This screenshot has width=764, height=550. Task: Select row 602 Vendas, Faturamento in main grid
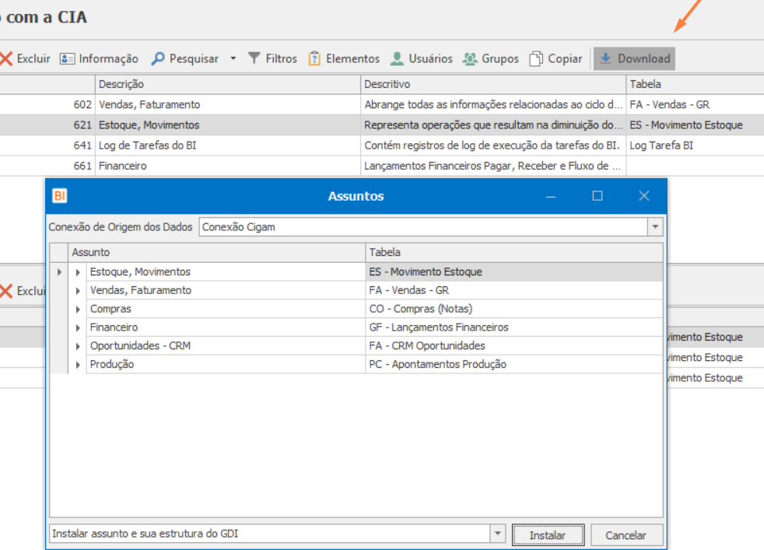[382, 105]
